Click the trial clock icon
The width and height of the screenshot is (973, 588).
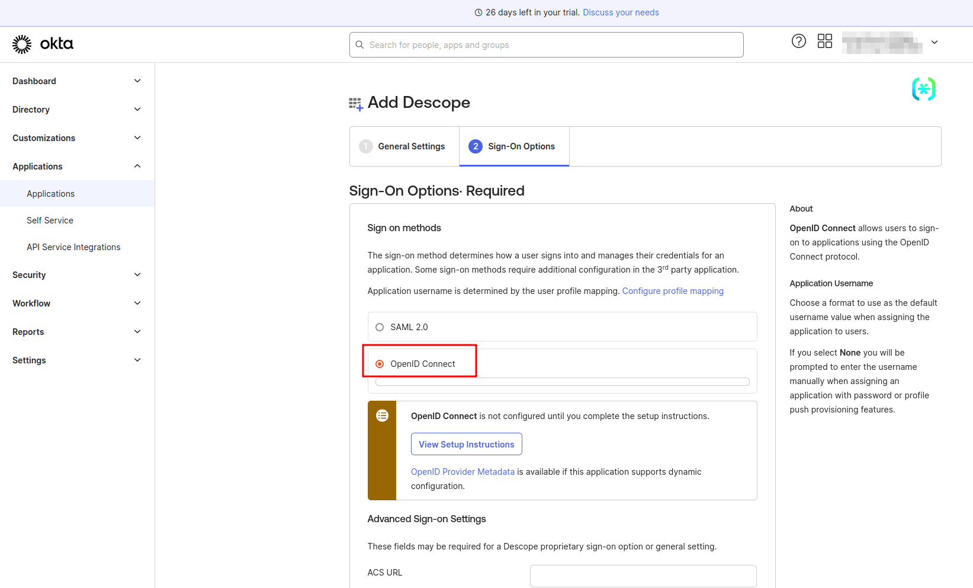[x=479, y=12]
